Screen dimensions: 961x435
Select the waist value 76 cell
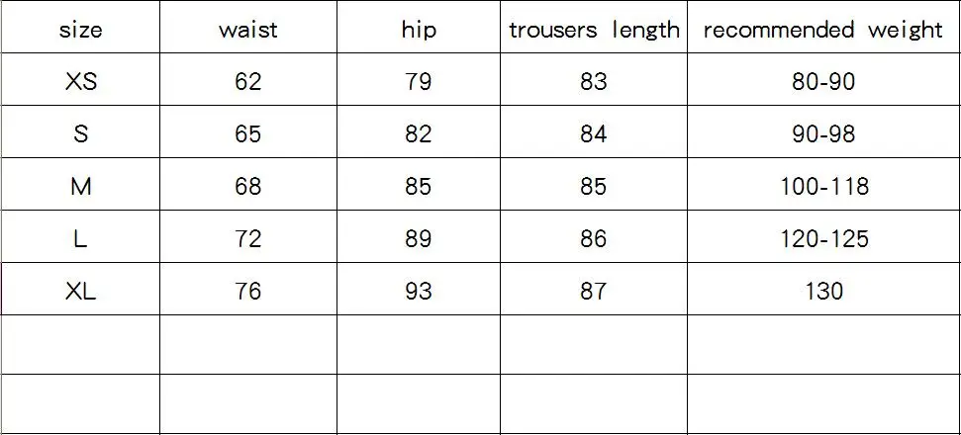[x=248, y=290]
